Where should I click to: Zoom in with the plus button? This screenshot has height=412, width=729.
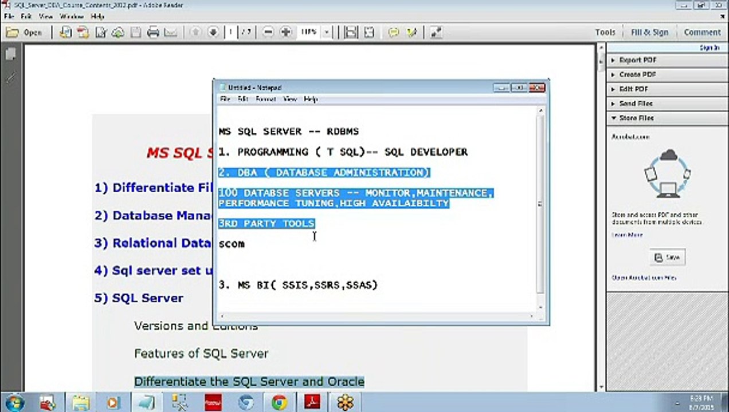tap(285, 33)
